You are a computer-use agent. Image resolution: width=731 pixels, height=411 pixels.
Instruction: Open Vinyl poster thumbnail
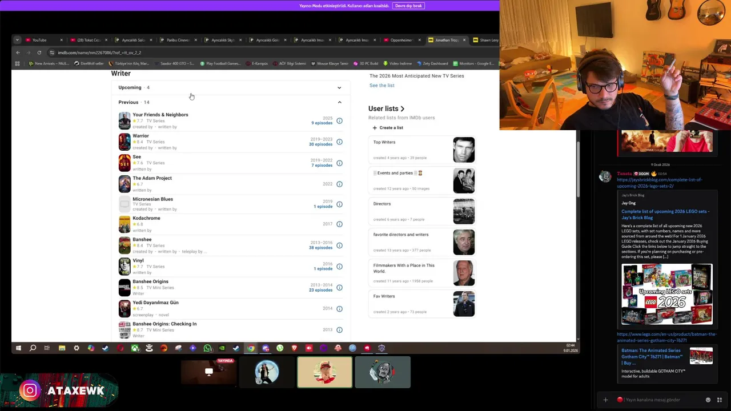[124, 267]
